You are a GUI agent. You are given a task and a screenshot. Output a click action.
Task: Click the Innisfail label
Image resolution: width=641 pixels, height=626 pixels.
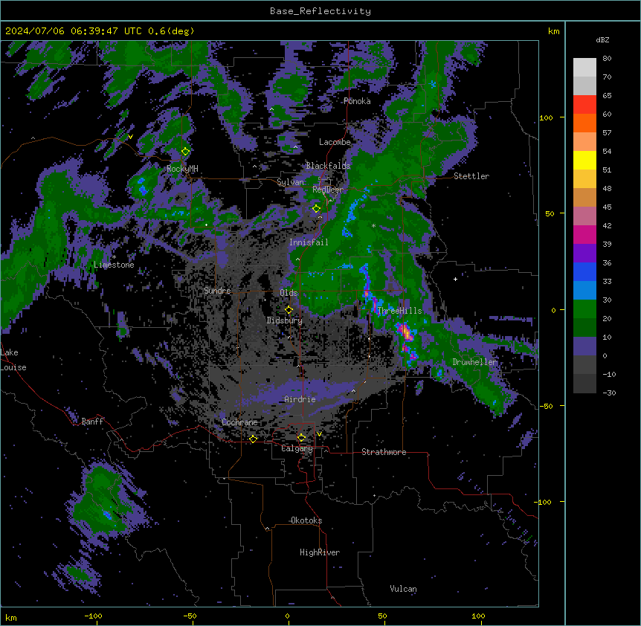pyautogui.click(x=309, y=242)
